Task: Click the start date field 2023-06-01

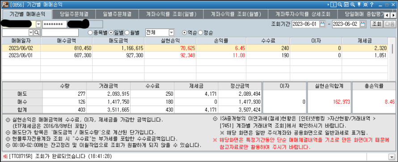Action: [x=305, y=24]
